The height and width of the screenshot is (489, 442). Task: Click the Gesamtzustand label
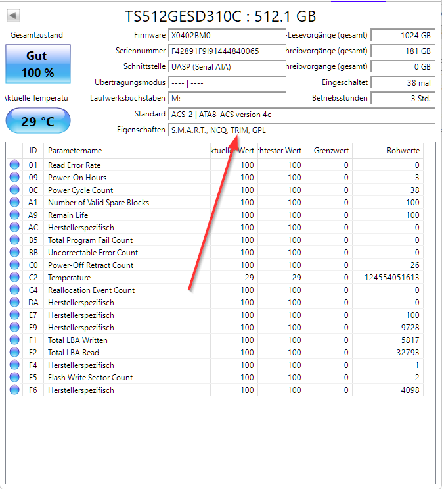click(37, 35)
